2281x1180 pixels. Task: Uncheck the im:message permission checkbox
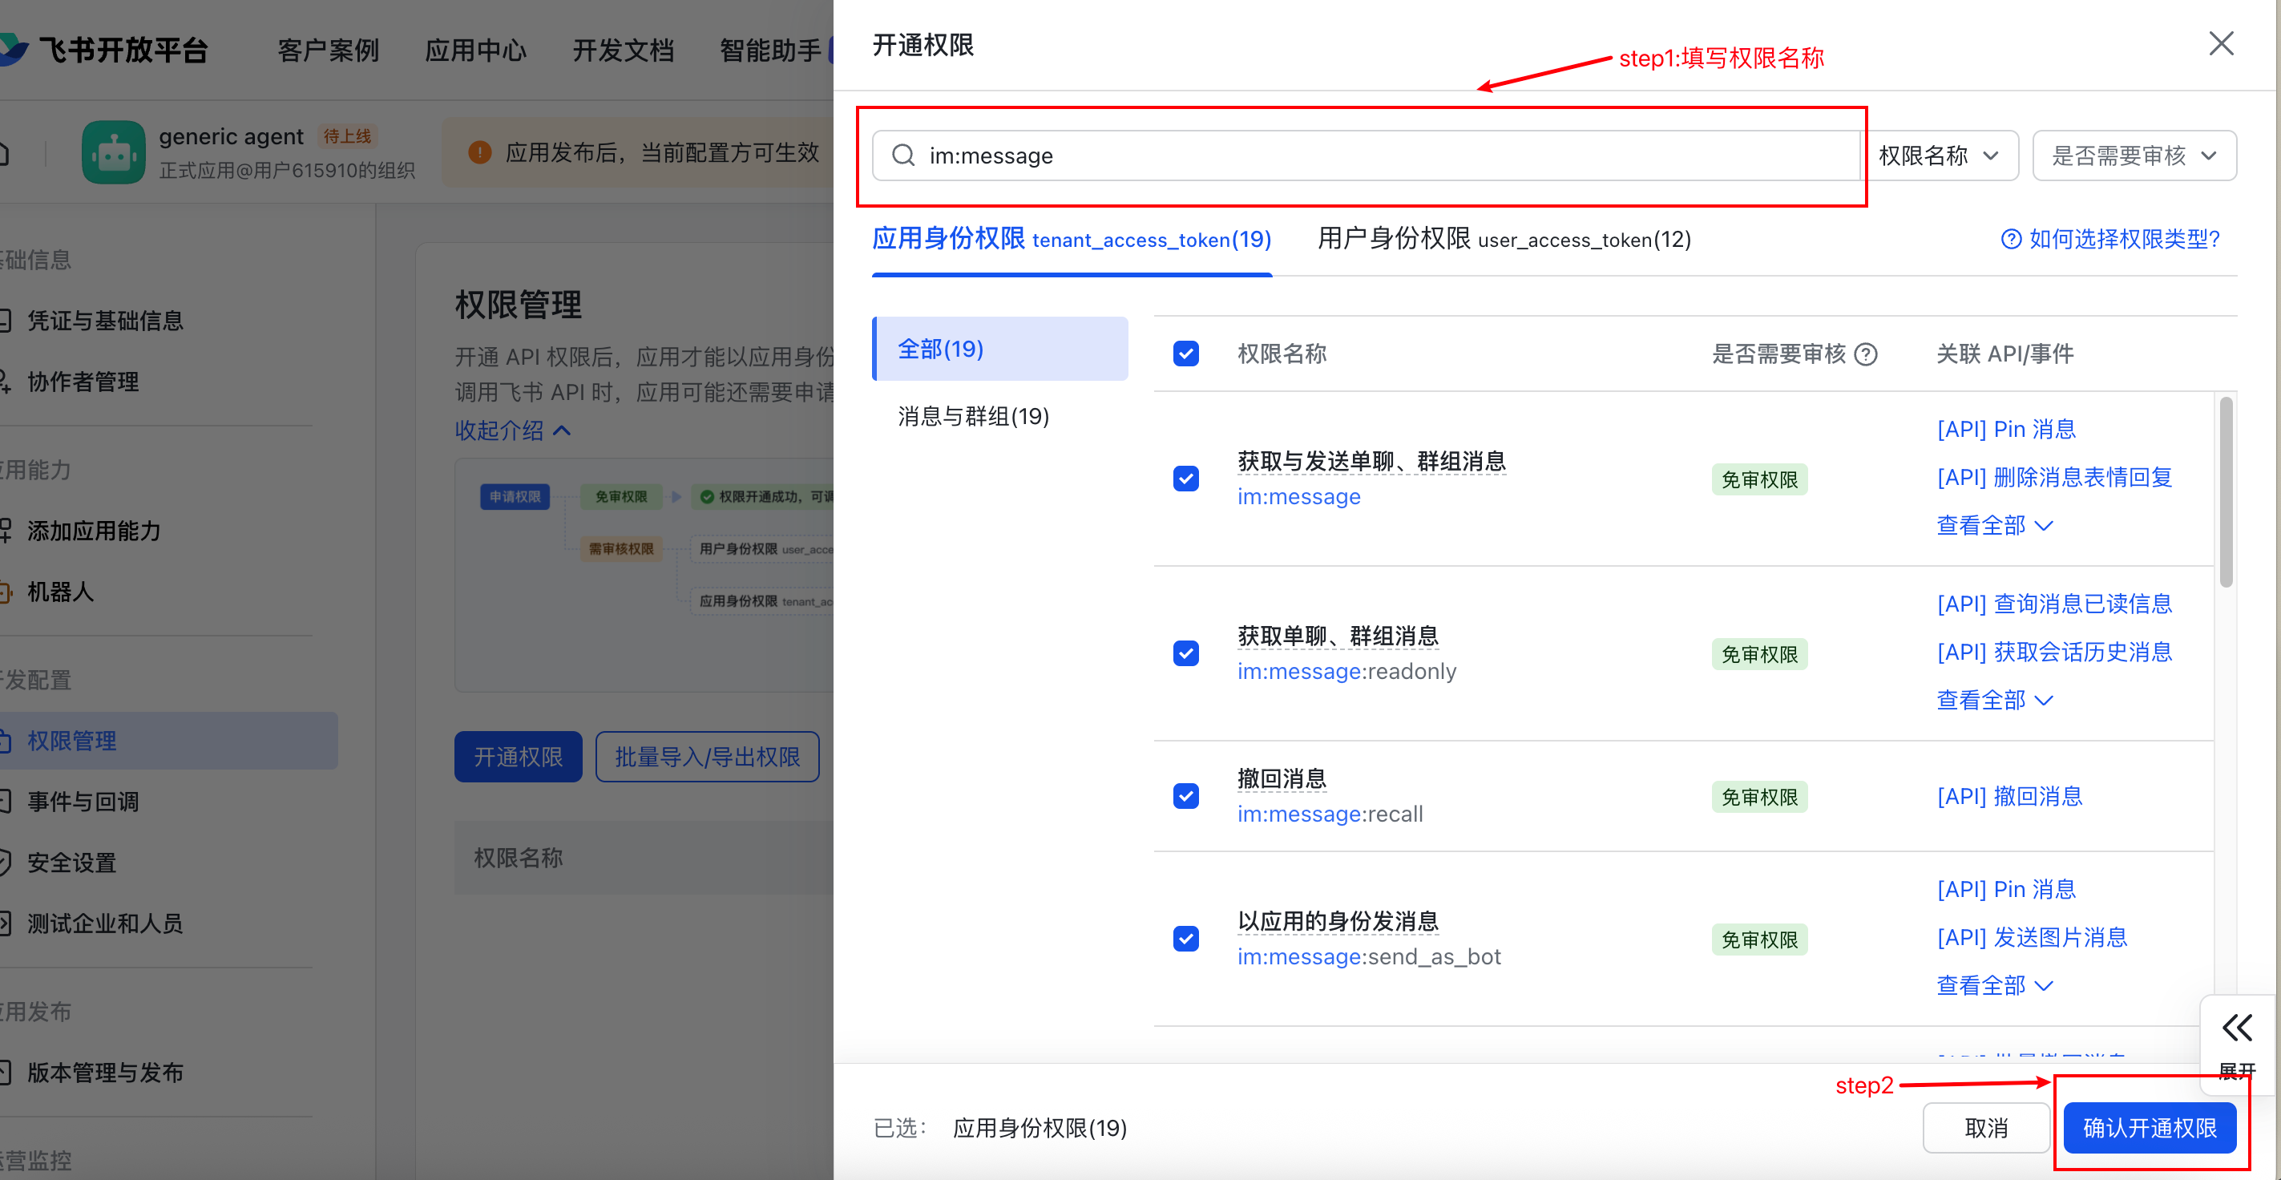click(1185, 479)
